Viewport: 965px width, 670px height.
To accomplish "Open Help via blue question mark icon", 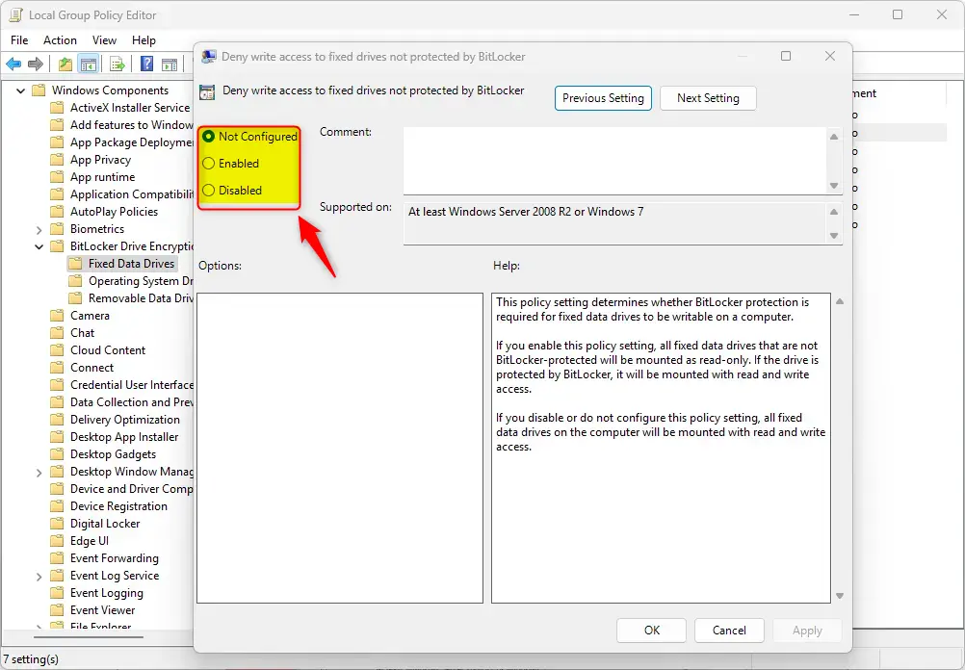I will point(146,64).
